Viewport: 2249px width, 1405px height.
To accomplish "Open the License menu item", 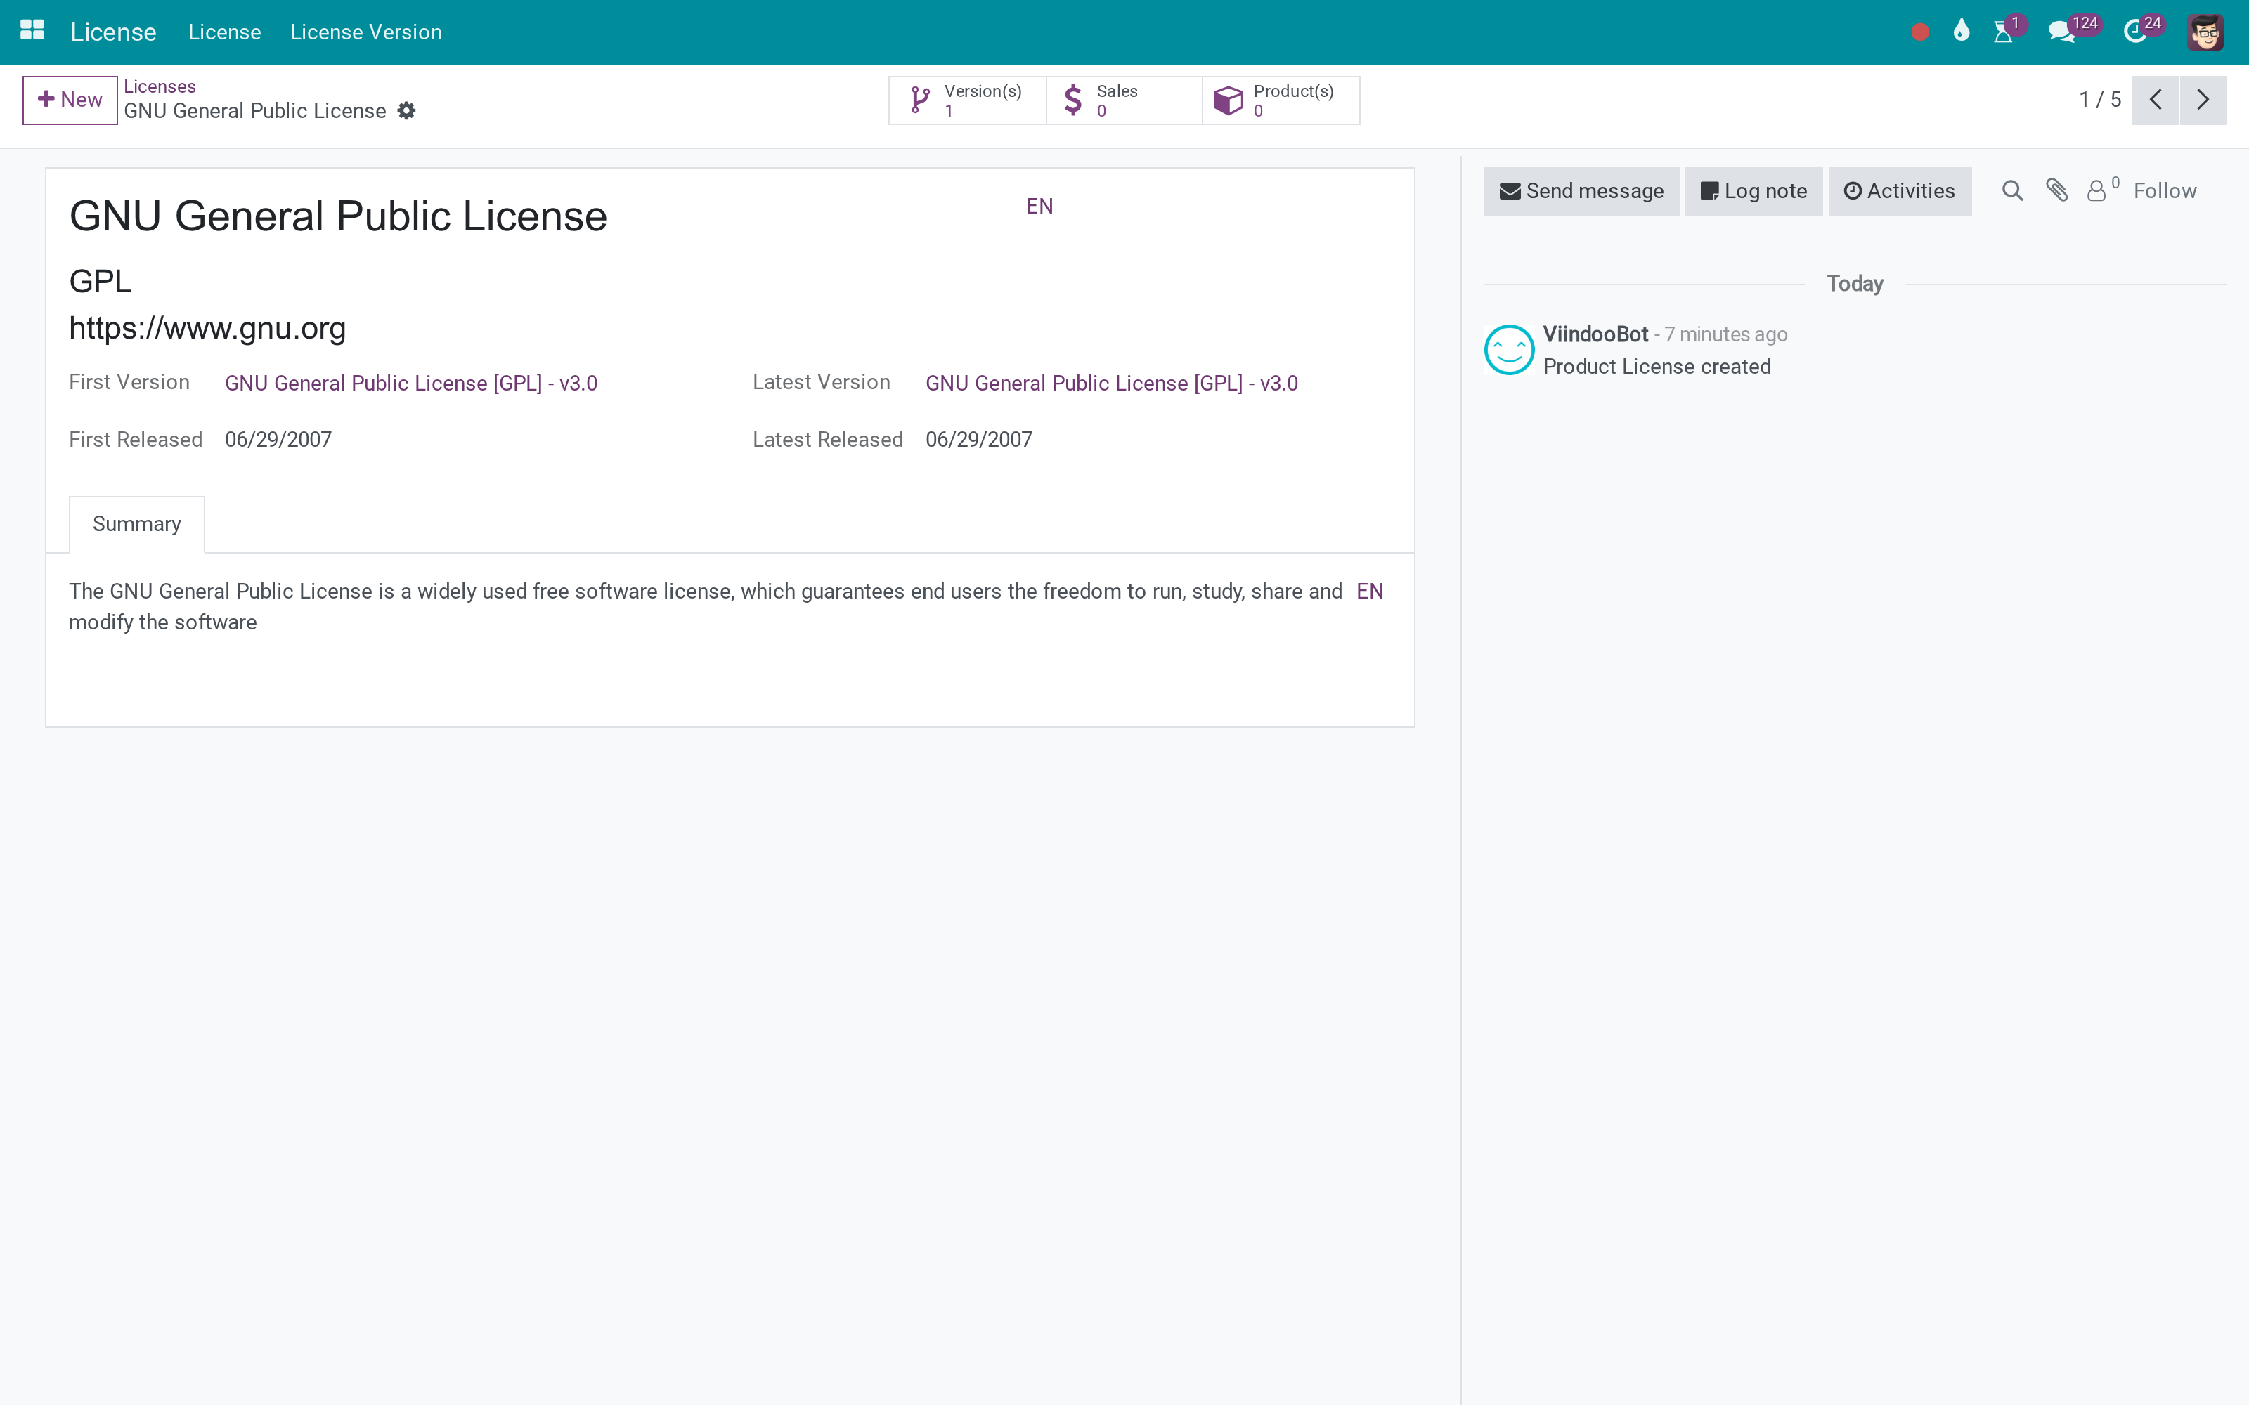I will tap(224, 32).
